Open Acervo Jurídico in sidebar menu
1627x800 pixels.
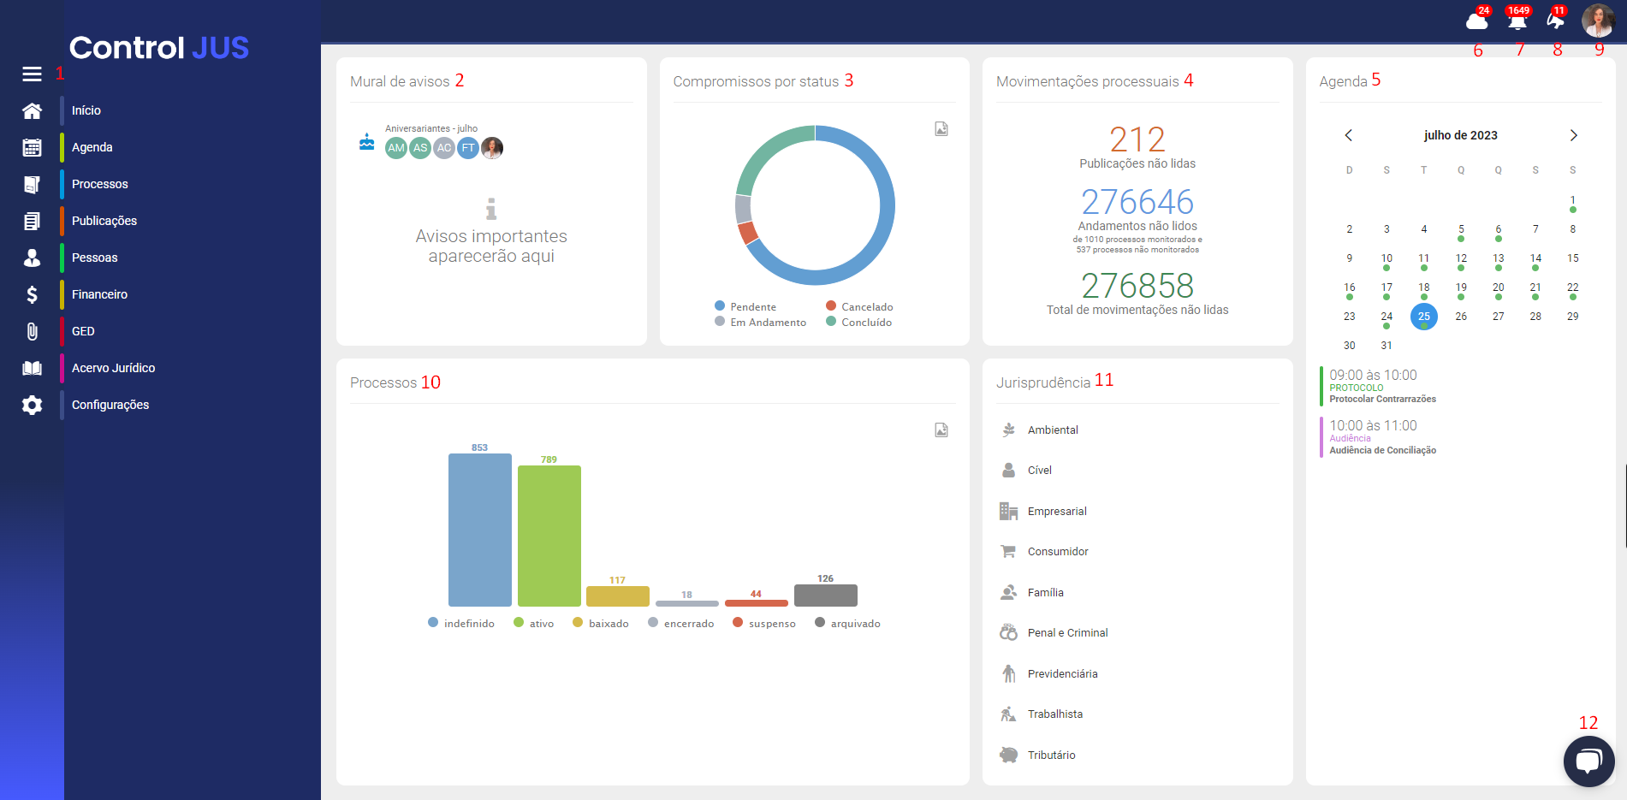pyautogui.click(x=113, y=368)
